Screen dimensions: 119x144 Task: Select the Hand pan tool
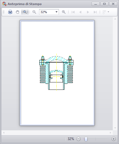tap(18, 12)
